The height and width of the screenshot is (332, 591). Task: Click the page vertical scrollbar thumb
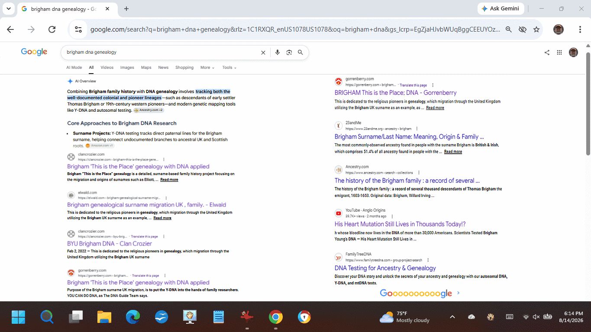tap(588, 103)
